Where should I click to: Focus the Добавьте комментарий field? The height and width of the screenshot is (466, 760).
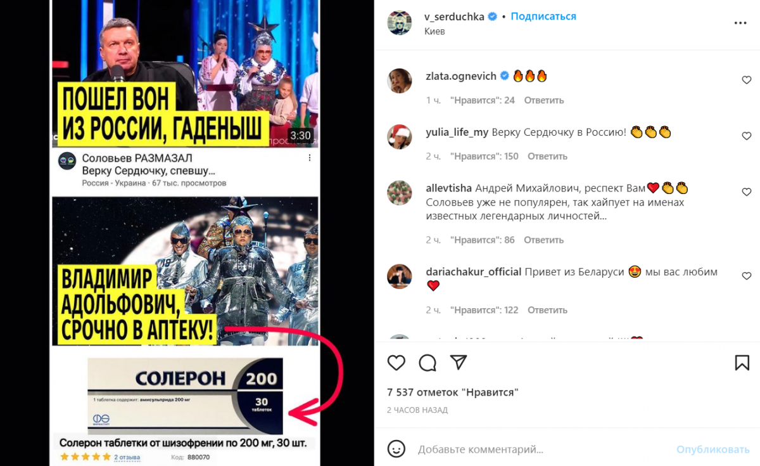480,450
